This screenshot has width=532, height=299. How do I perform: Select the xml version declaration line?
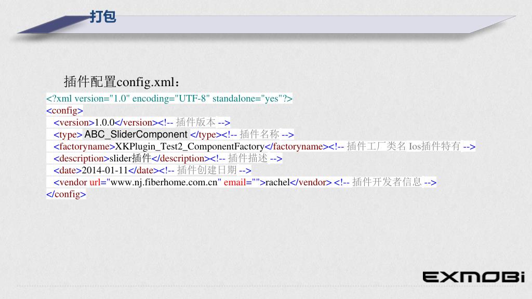[169, 99]
